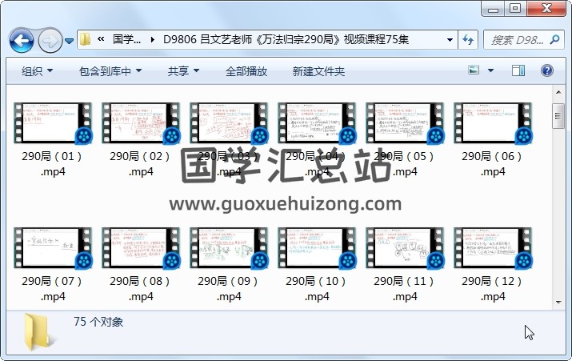Toggle the preview pane icon

point(518,70)
